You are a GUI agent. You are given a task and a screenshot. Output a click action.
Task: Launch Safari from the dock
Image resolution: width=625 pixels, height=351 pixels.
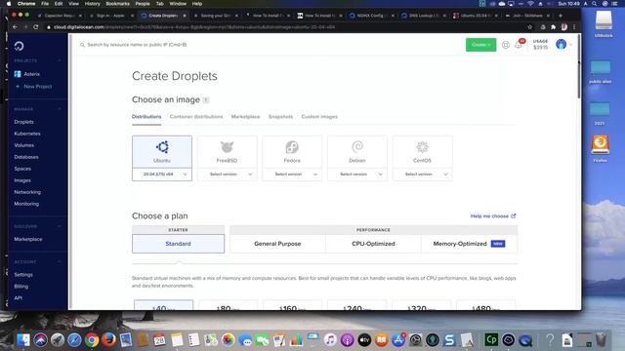(74, 340)
